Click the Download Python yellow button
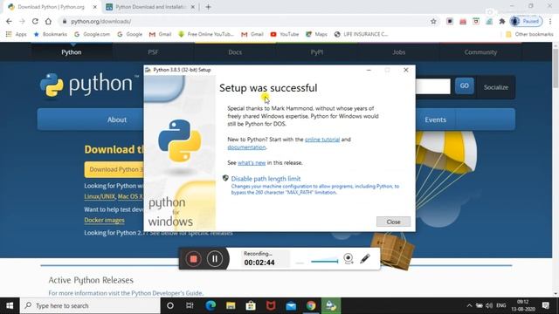Image resolution: width=559 pixels, height=314 pixels. [x=114, y=169]
